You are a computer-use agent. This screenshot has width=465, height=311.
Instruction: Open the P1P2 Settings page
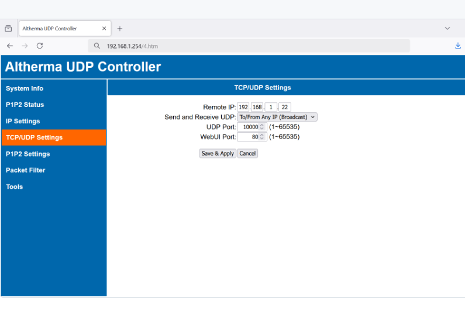tap(27, 154)
